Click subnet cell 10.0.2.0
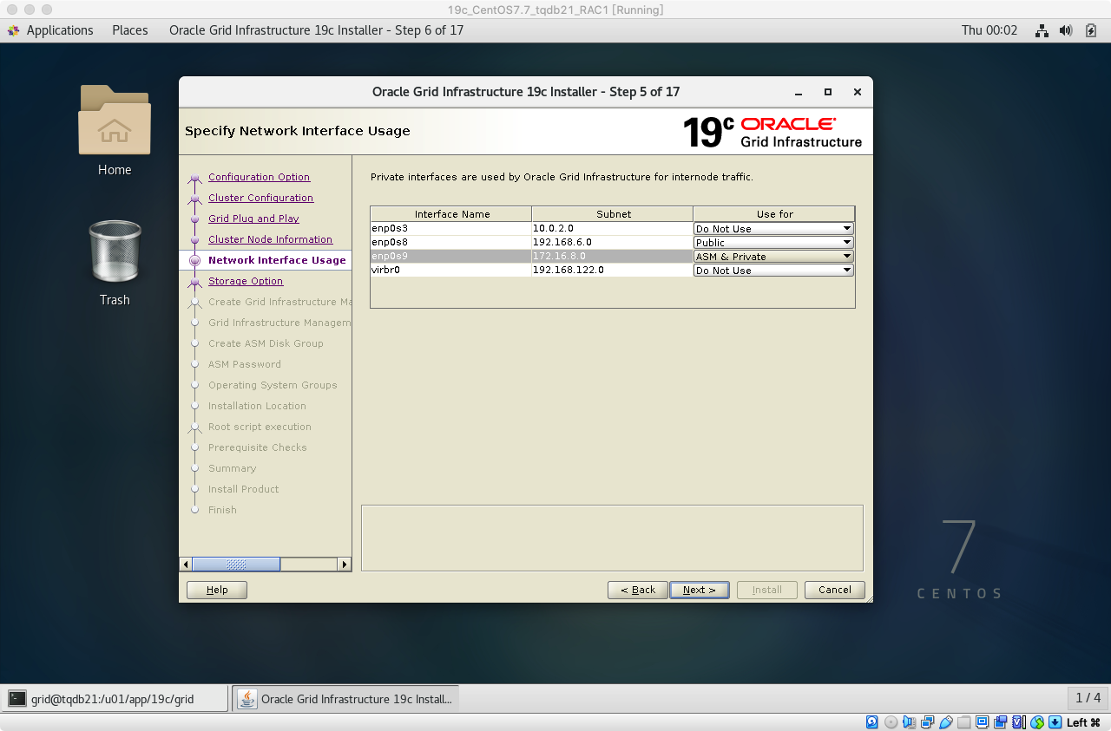This screenshot has height=731, width=1111. tap(612, 229)
